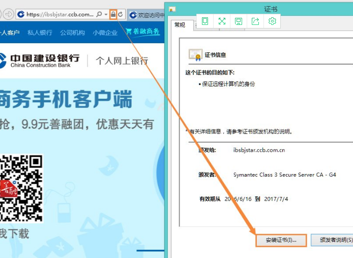Switch to the 欢迎访问 browser tab
This screenshot has width=353, height=258.
(146, 15)
